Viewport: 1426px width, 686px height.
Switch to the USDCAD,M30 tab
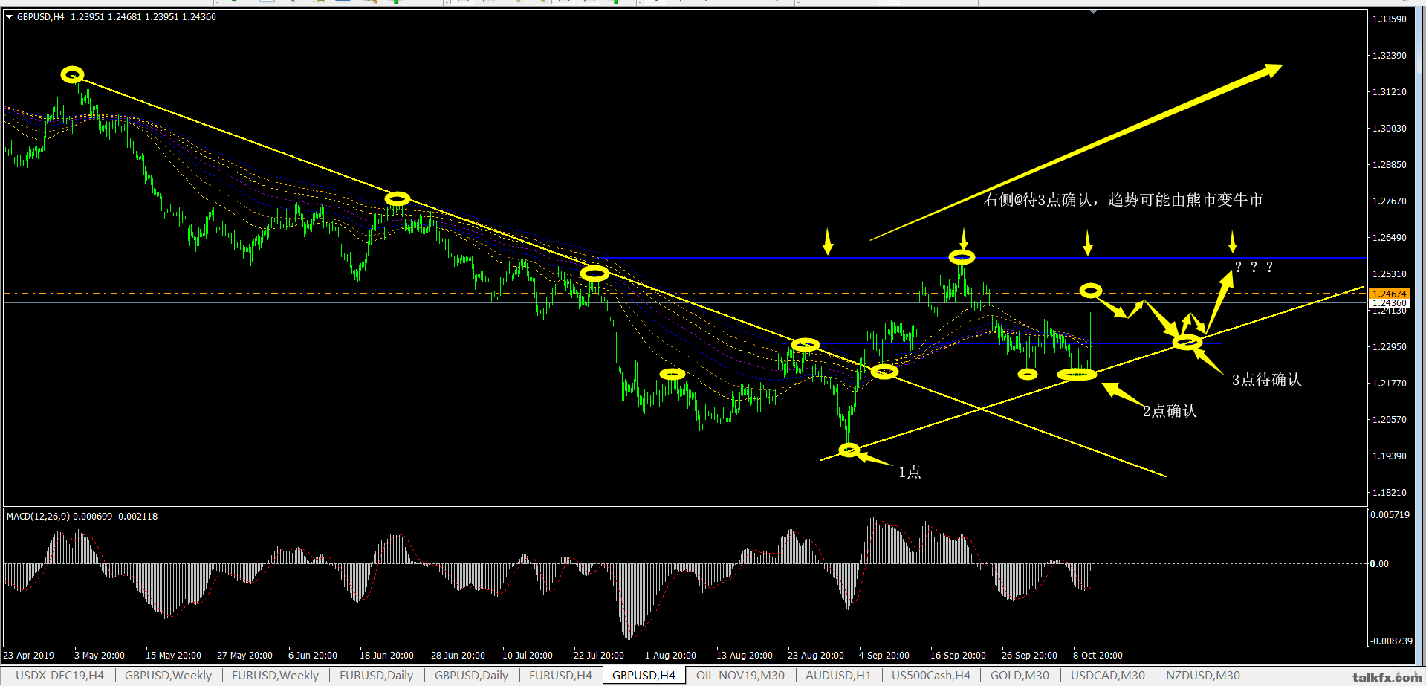tap(1107, 675)
